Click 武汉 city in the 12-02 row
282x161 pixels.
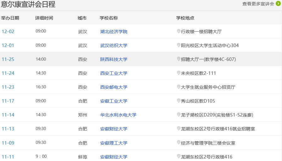tap(82, 32)
